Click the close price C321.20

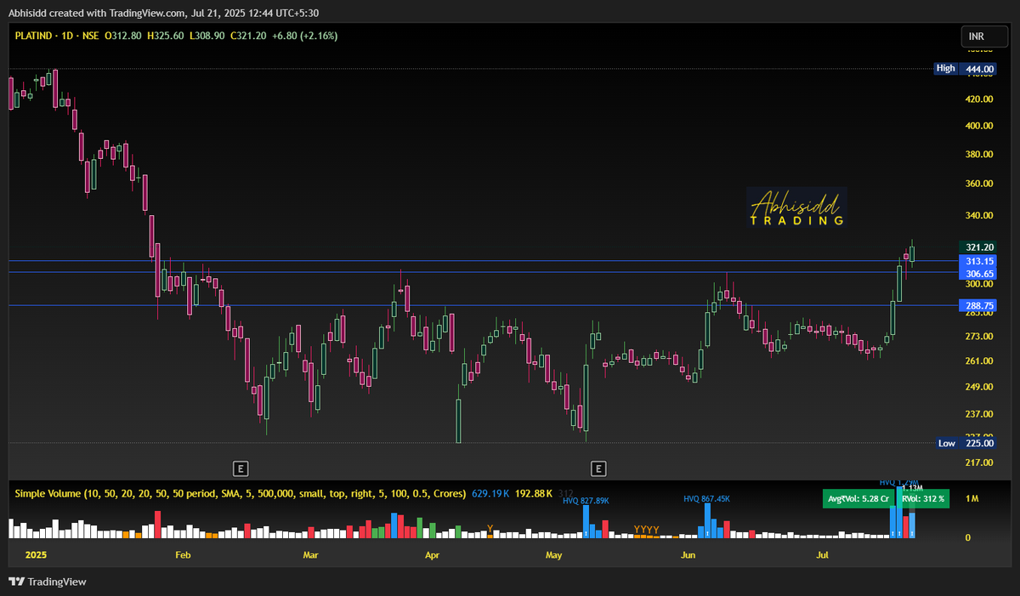point(248,35)
